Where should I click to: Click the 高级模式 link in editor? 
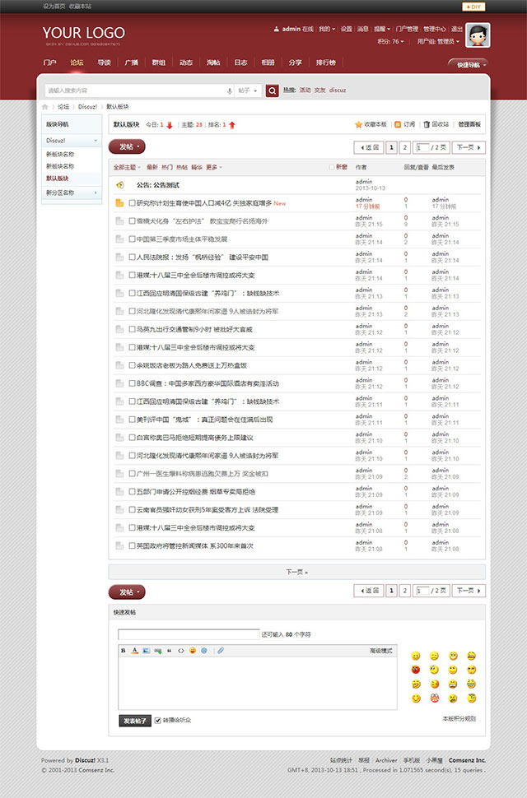381,651
